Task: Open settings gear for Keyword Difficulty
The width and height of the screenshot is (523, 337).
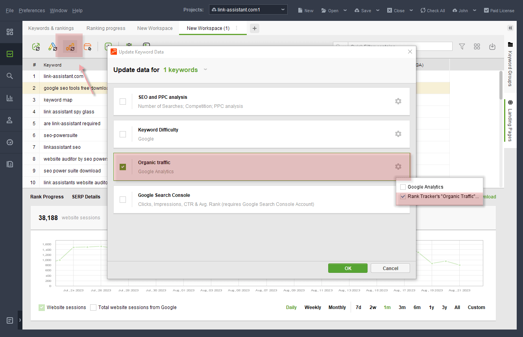Action: click(x=398, y=134)
